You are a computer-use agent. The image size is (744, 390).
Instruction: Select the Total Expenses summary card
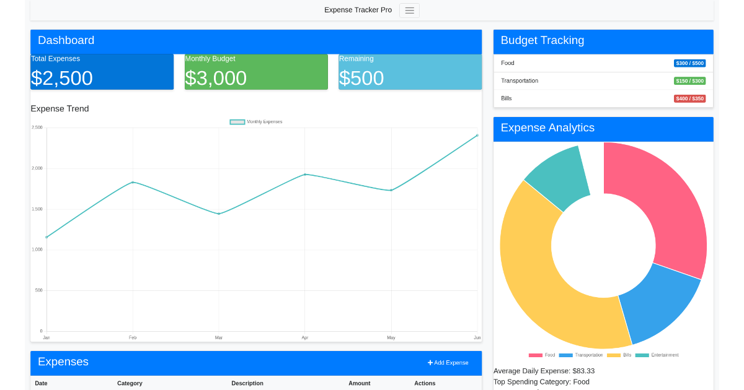tap(102, 71)
